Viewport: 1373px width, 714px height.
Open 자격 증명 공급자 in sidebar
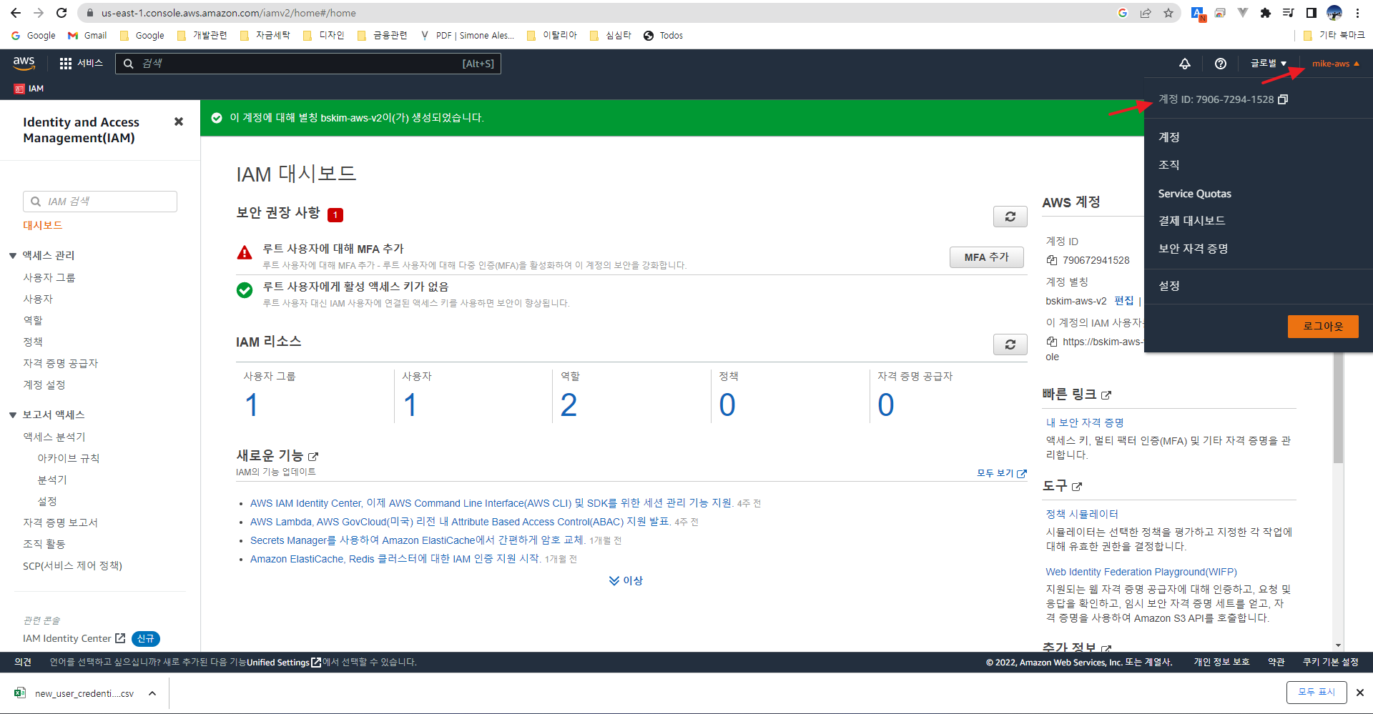[61, 363]
